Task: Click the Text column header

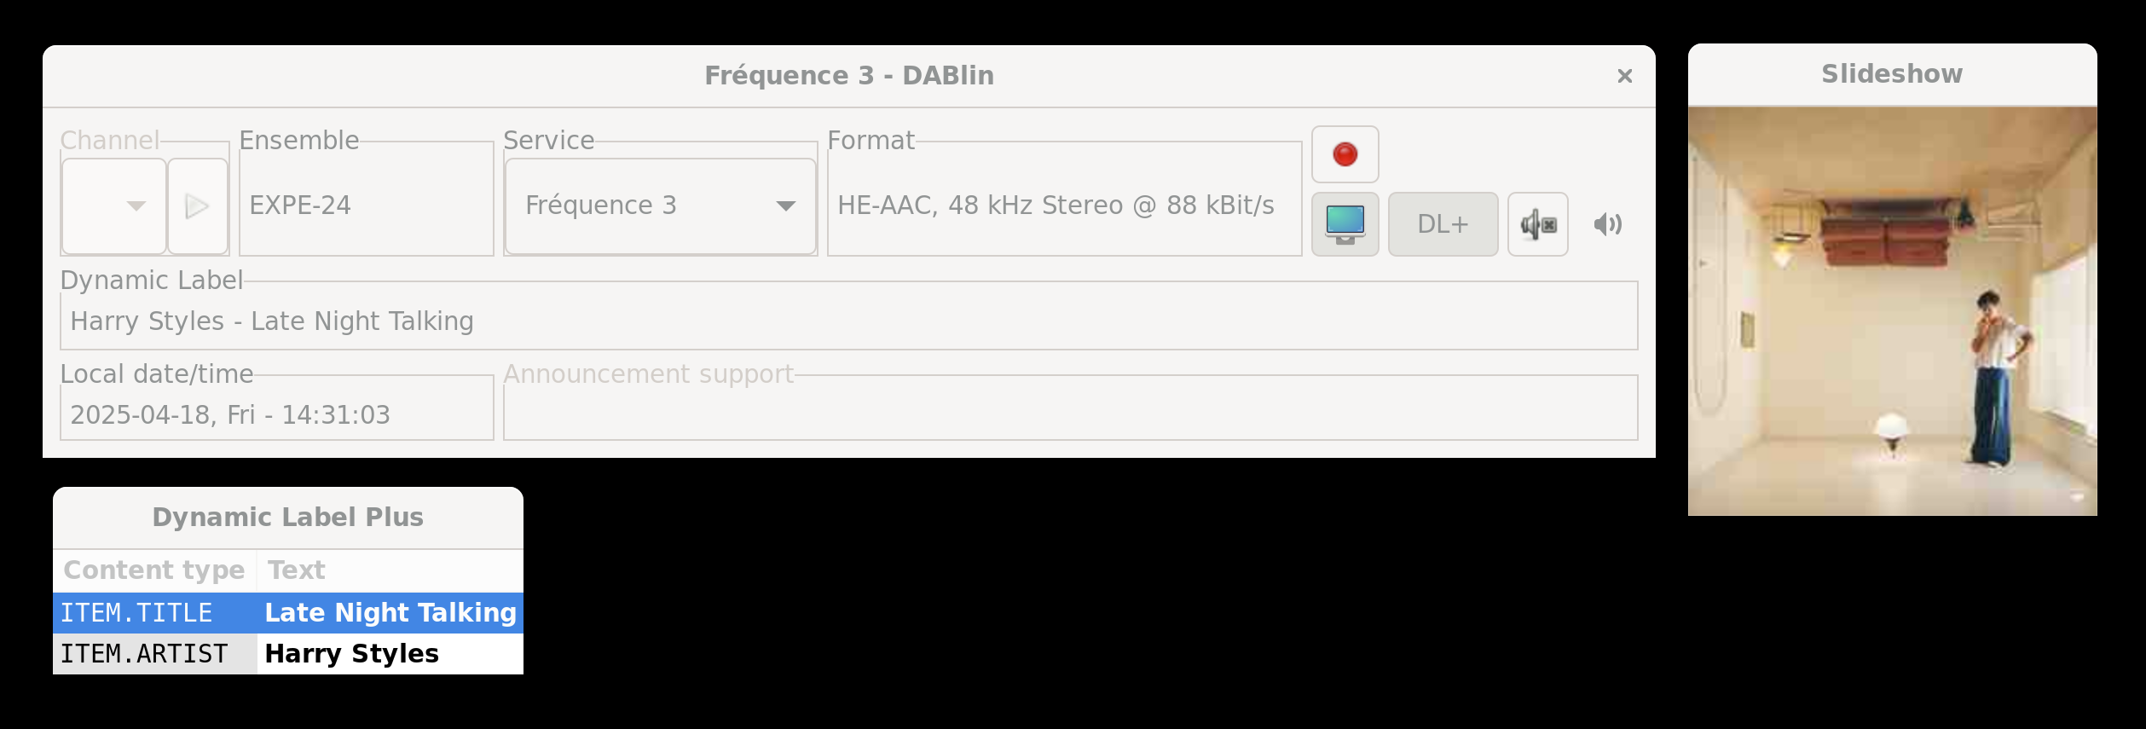Action: pos(390,570)
